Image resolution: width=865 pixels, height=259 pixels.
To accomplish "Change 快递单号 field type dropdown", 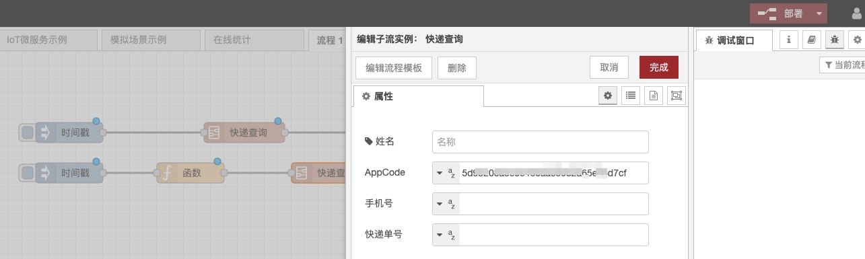I will (446, 234).
